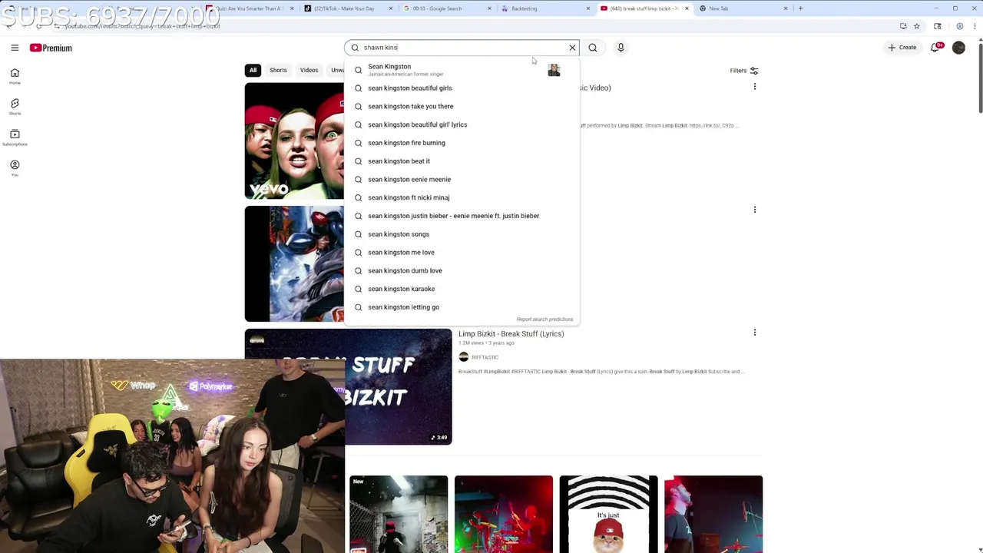Open the 'It's just' cat short thumbnail
983x553 pixels.
point(608,514)
